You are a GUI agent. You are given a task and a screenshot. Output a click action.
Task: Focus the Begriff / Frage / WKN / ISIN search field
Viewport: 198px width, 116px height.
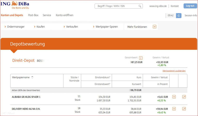tap(119, 6)
